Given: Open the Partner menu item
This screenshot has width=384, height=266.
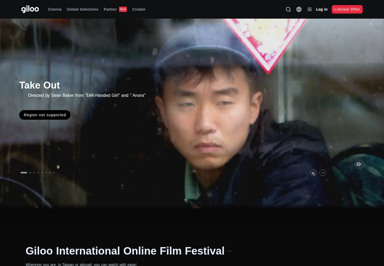Looking at the screenshot, I should click(110, 9).
